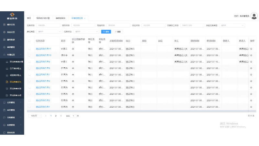Click the document icon of highlighted yellow submenu item

point(7,82)
